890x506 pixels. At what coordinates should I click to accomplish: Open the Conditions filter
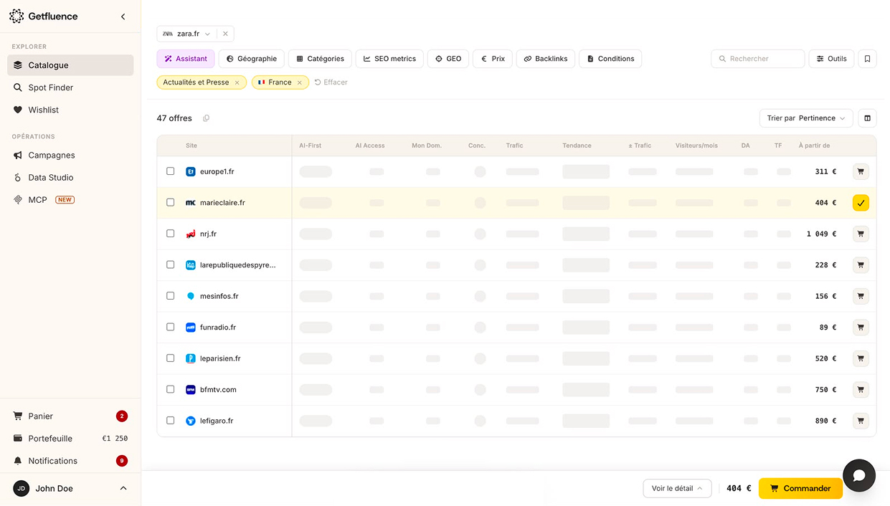click(x=610, y=59)
